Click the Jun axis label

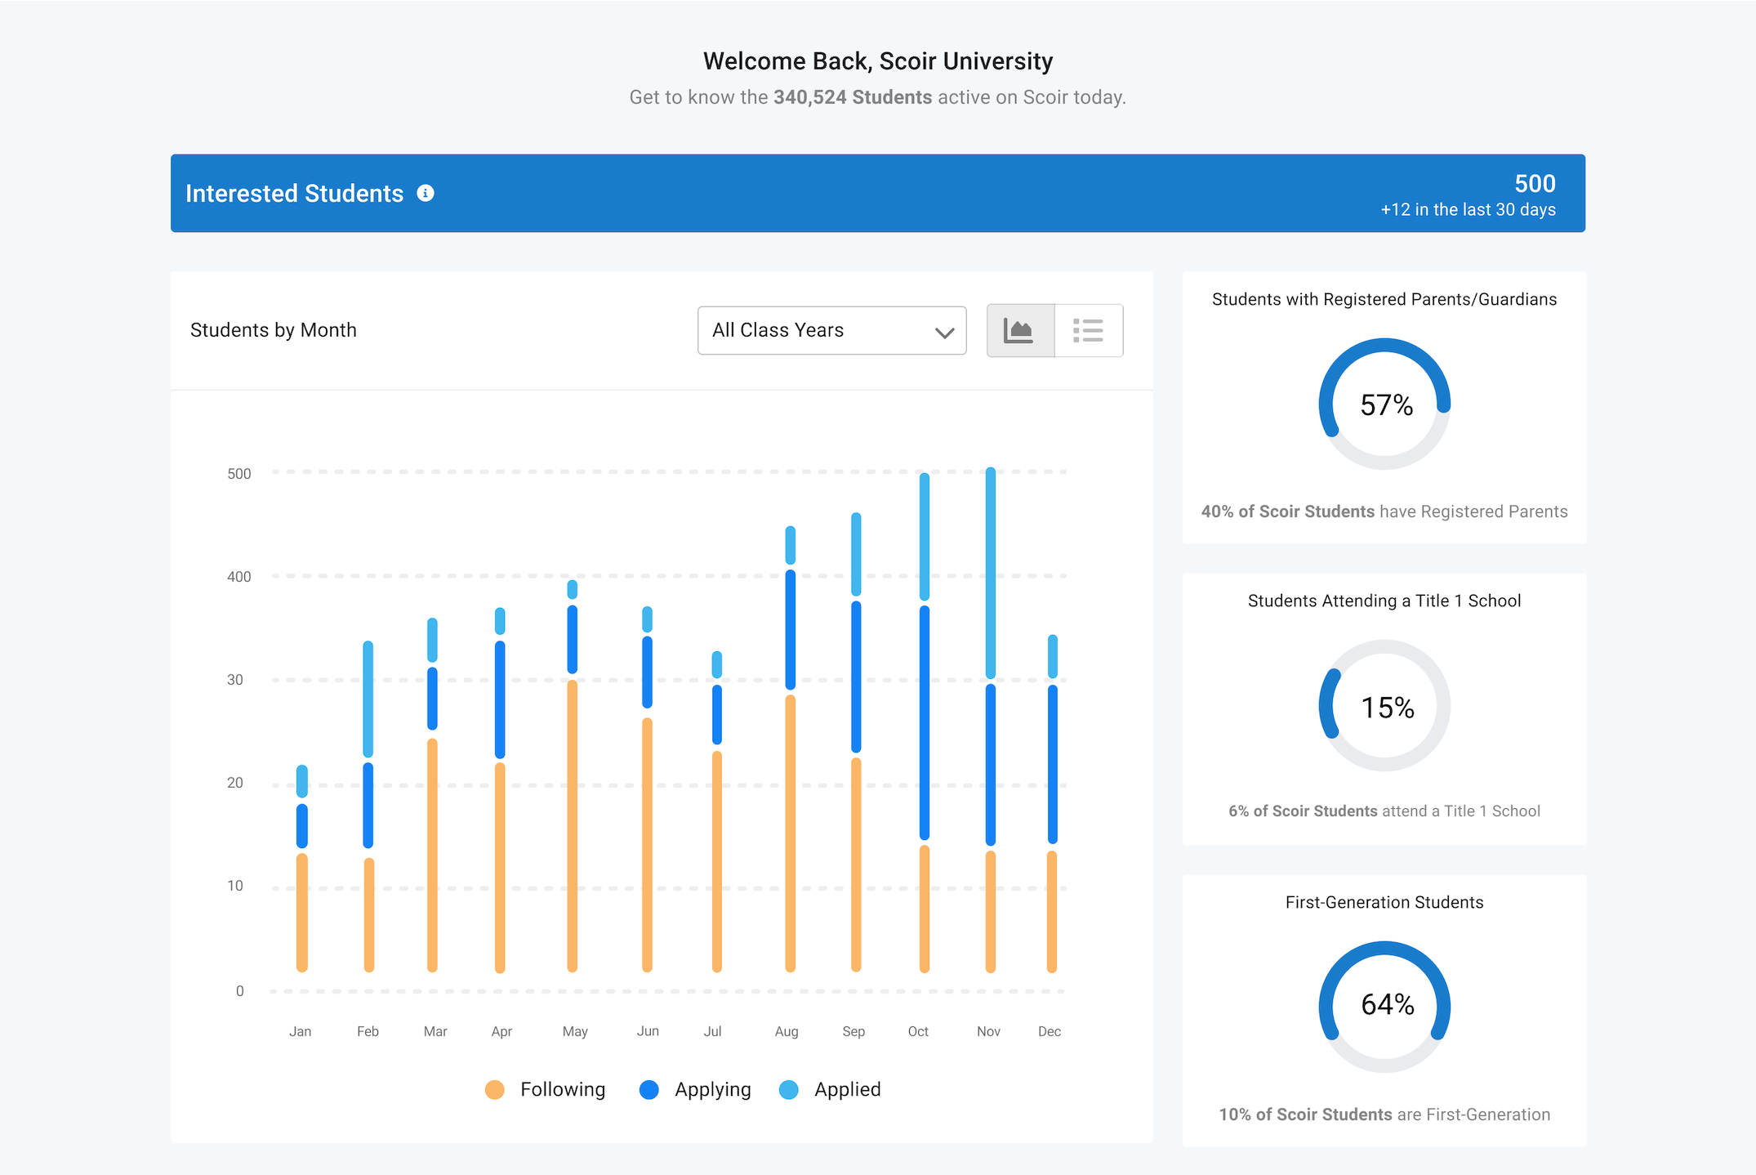(648, 1031)
